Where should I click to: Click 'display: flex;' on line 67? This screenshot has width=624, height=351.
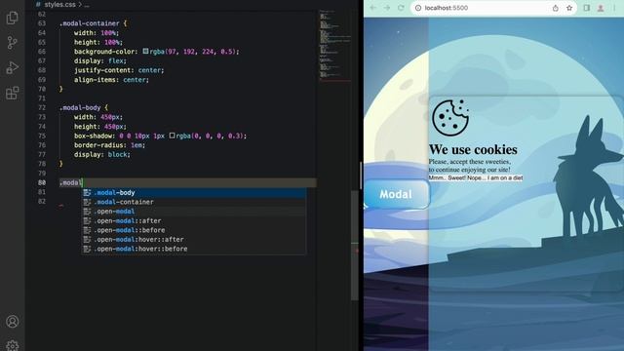(99, 60)
